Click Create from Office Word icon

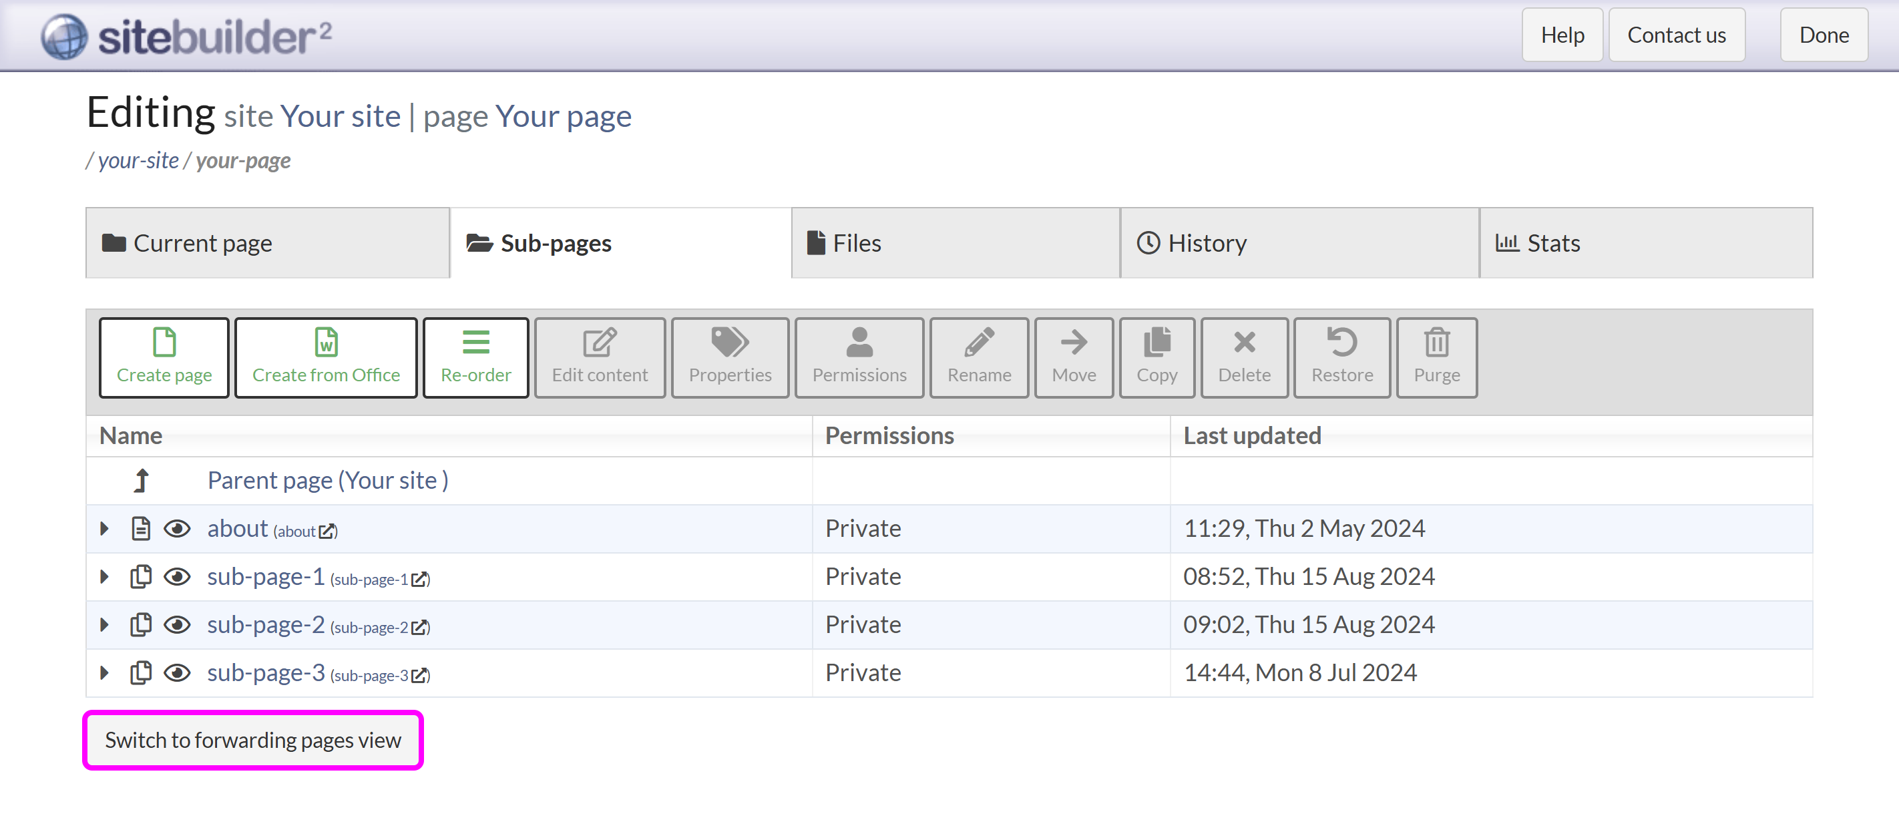tap(325, 357)
